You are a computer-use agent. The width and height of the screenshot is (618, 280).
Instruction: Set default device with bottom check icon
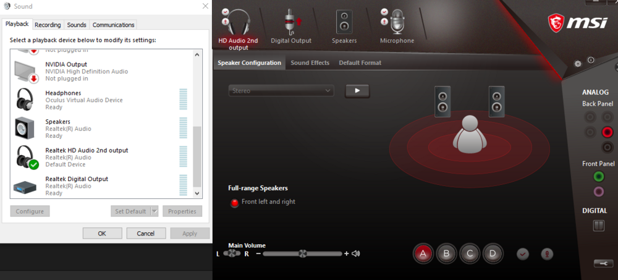pyautogui.click(x=523, y=254)
